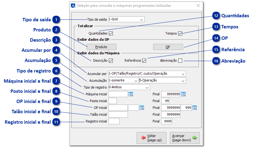Expand the Acumular por dropdown
Screen dimensions: 254x149
[x=147, y=74]
